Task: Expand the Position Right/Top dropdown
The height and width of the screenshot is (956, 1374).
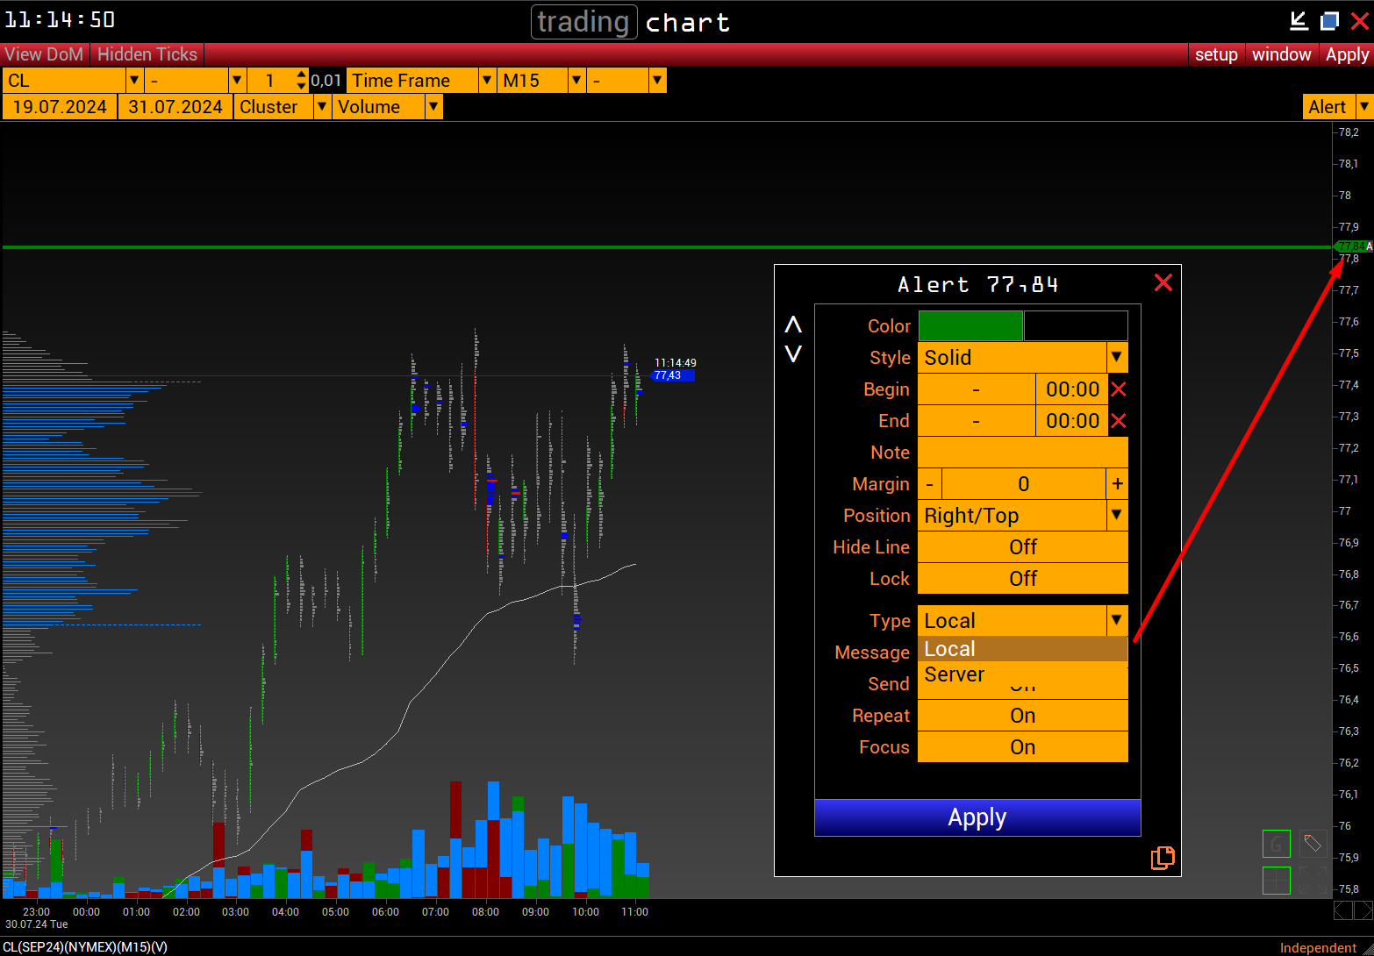Action: click(1116, 516)
